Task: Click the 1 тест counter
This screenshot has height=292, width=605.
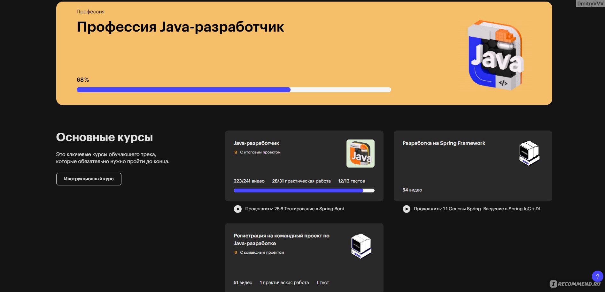Action: click(323, 282)
